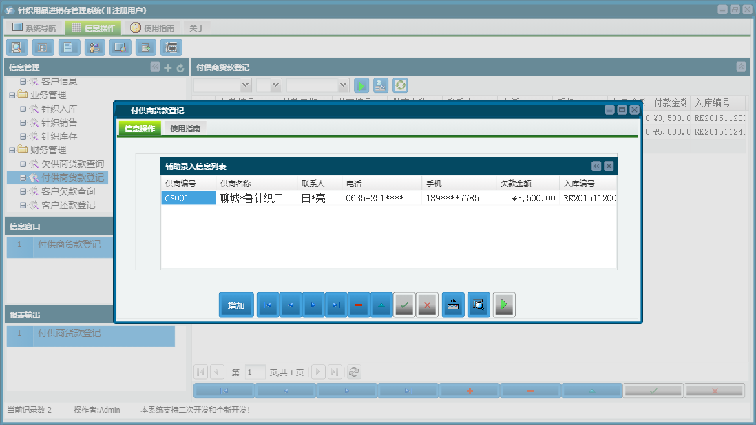
Task: Expand the 针织销售 tree node
Action: click(x=23, y=122)
